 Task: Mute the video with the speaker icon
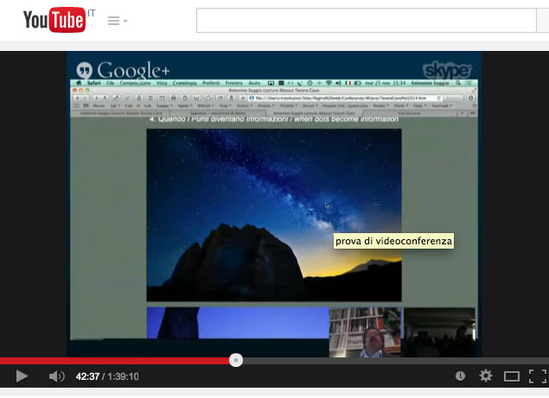(56, 376)
